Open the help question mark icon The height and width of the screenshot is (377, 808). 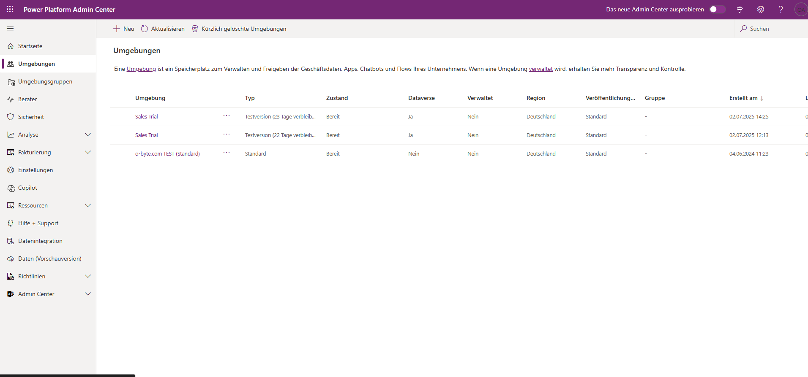(x=781, y=9)
